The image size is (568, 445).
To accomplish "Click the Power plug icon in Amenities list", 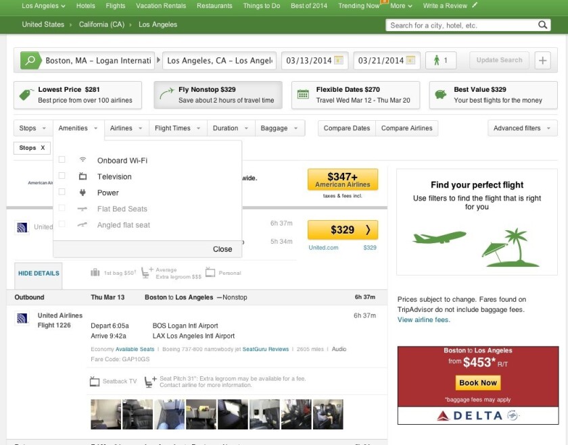I will pos(82,192).
